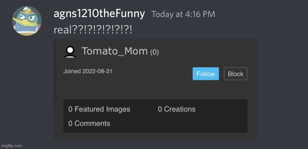Open the embedded profile screenshot attachment
This screenshot has width=308, height=149.
pyautogui.click(x=155, y=89)
